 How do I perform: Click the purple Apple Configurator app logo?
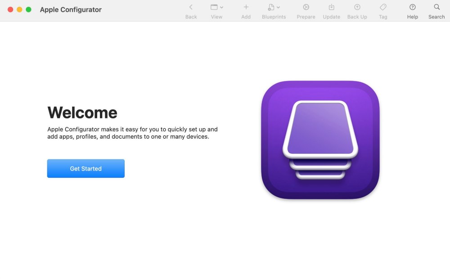(x=320, y=140)
